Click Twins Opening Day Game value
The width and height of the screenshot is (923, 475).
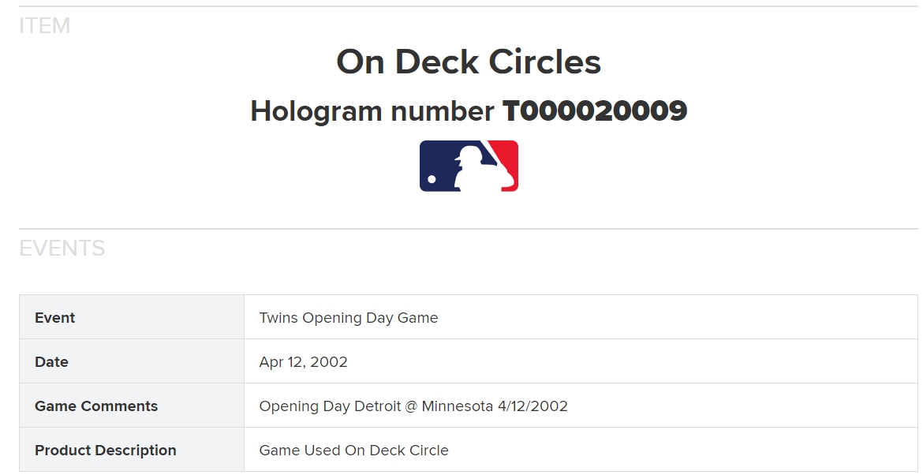point(349,318)
